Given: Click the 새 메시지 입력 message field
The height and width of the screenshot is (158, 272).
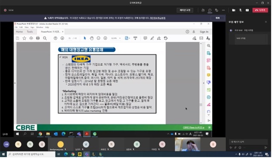Looking at the screenshot, I should click(248, 142).
